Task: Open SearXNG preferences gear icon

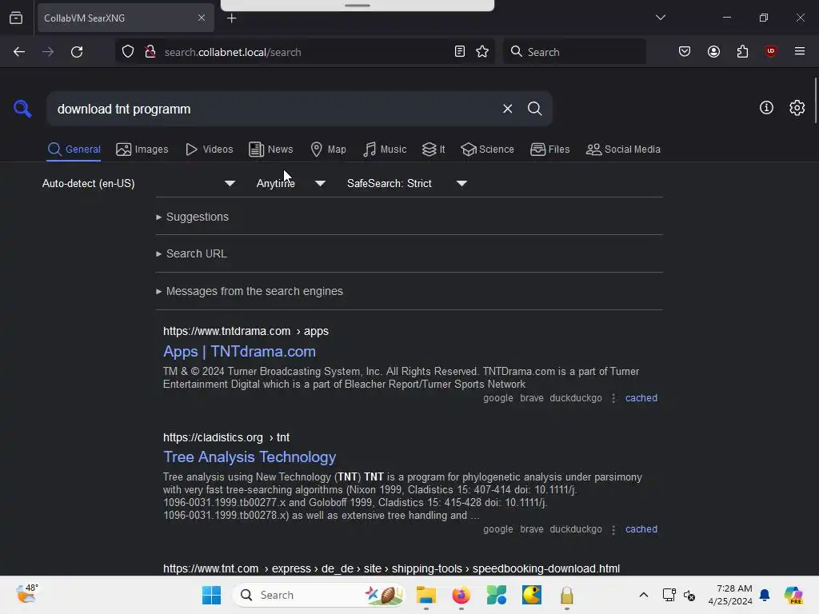Action: coord(797,108)
